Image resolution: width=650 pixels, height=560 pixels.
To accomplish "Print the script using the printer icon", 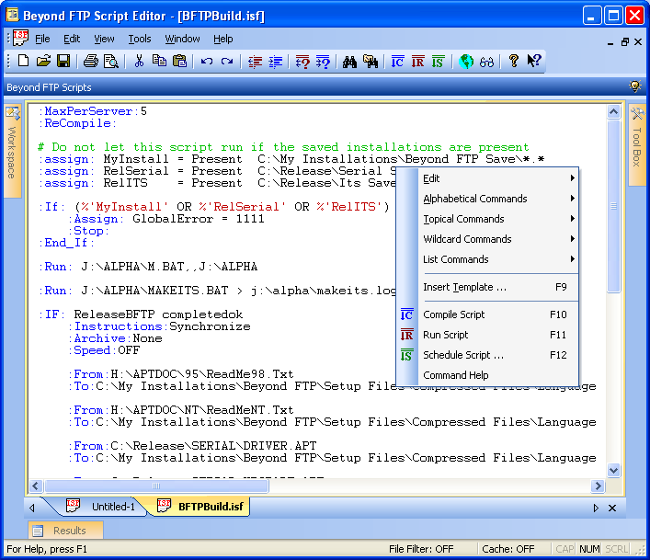I will click(x=91, y=62).
